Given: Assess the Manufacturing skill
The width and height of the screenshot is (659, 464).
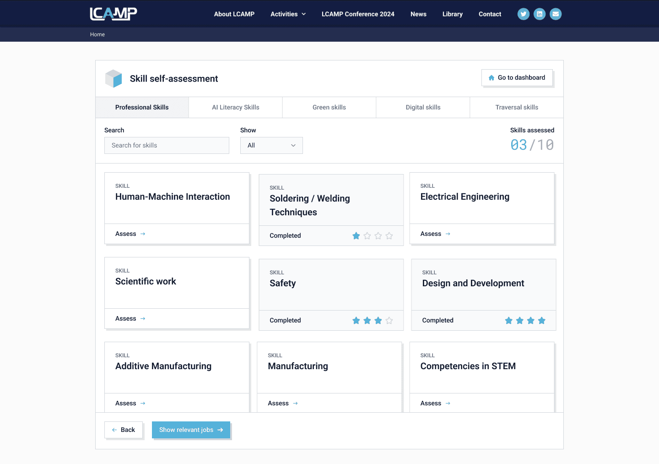Looking at the screenshot, I should (x=283, y=403).
